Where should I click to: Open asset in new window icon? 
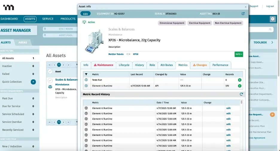click(243, 14)
